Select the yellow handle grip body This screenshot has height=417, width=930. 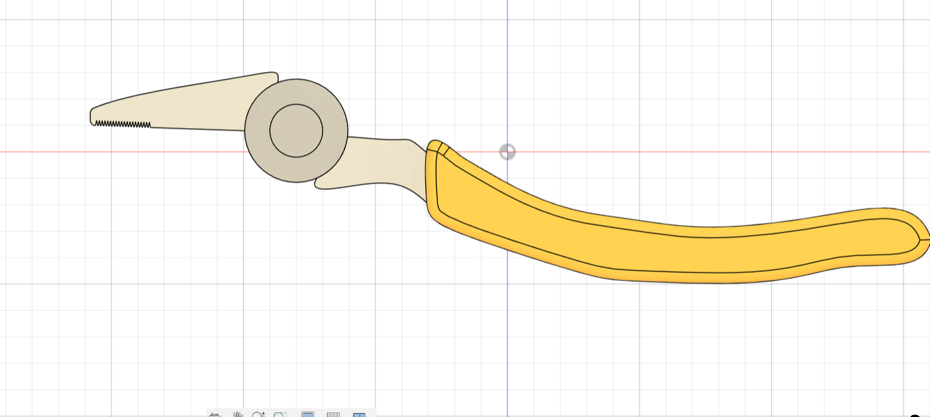(x=668, y=254)
